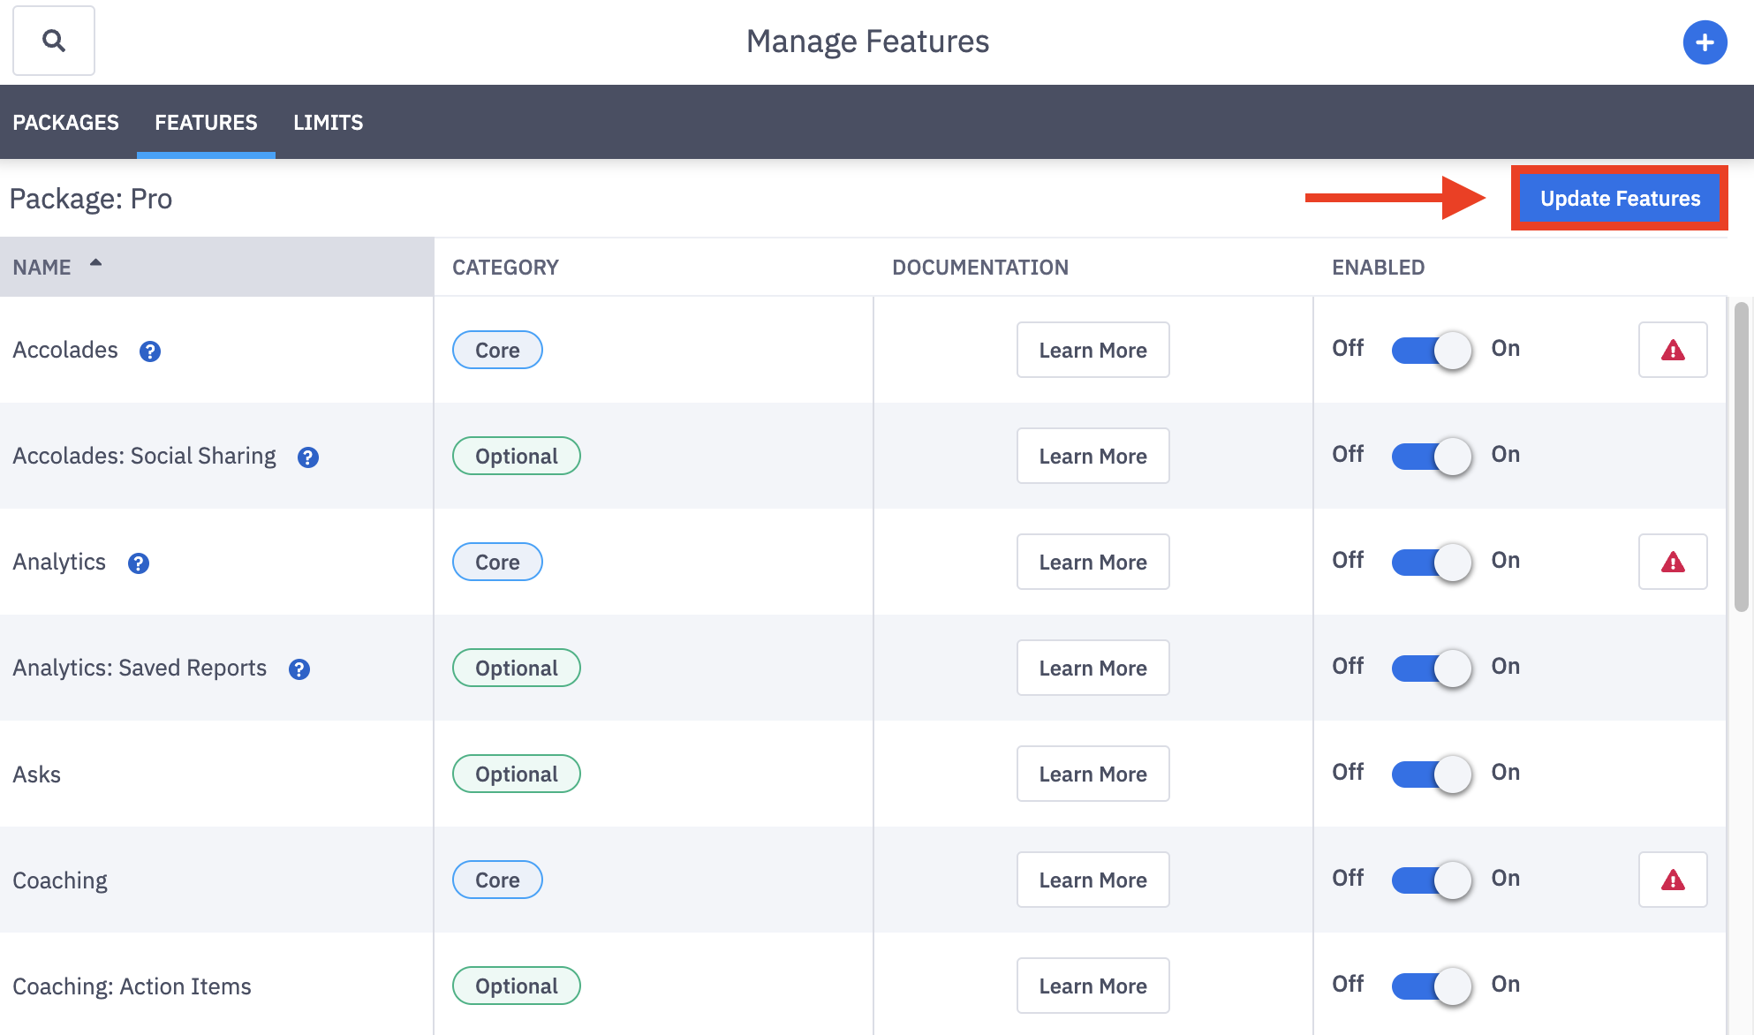This screenshot has height=1035, width=1754.
Task: Click help icon beside Accolades: Social Sharing
Action: [x=307, y=457]
